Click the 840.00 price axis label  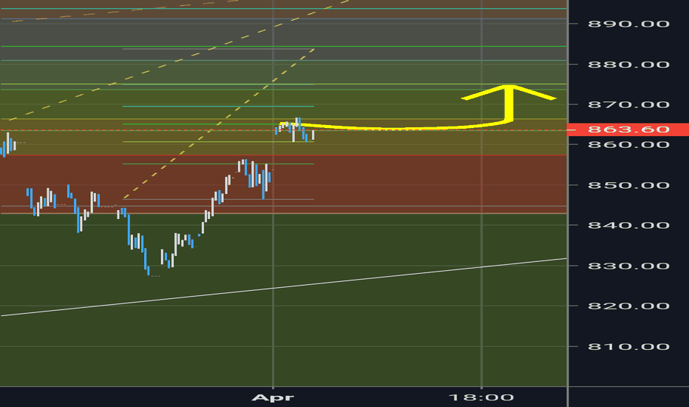tap(628, 225)
